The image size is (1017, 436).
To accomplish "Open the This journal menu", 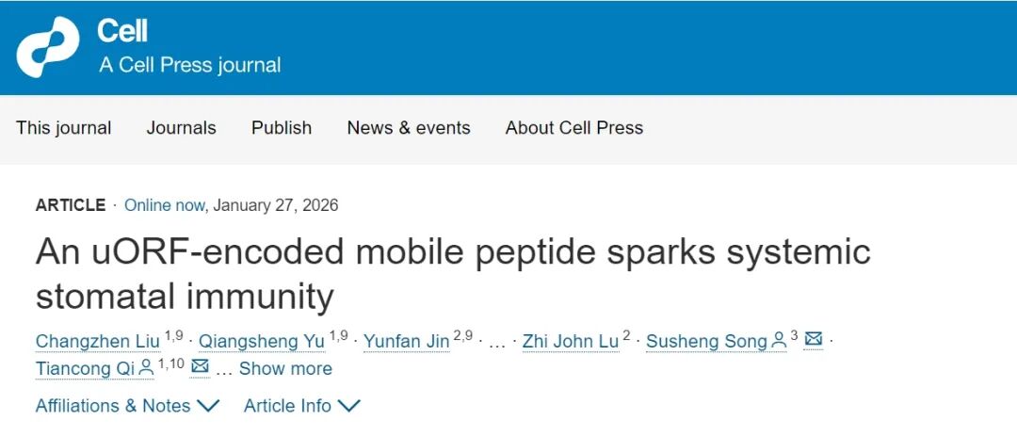I will point(63,128).
